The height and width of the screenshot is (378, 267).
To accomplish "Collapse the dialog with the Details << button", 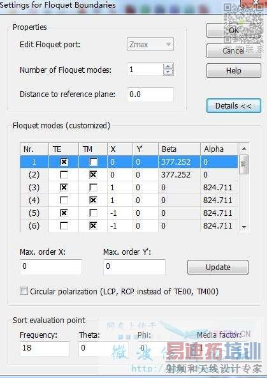I will pos(234,106).
